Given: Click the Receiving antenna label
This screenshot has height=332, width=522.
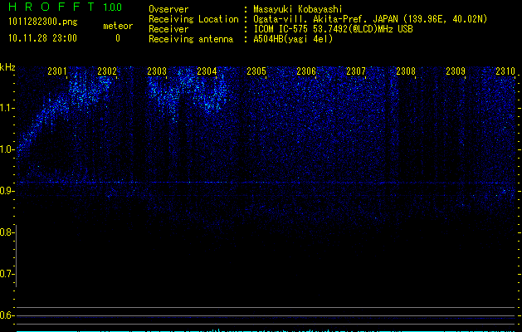Looking at the screenshot, I should [x=191, y=39].
